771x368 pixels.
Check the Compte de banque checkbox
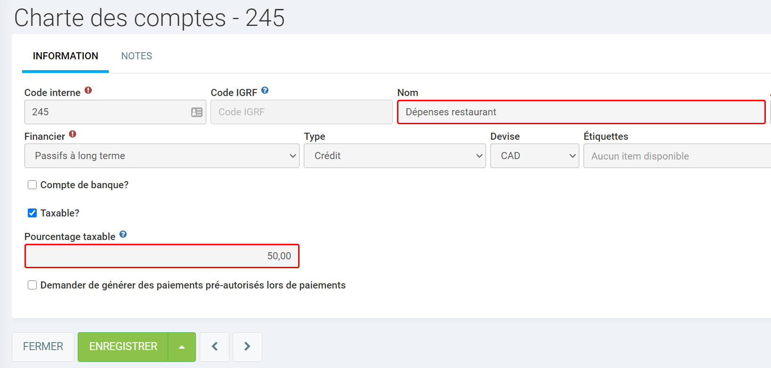pos(32,185)
